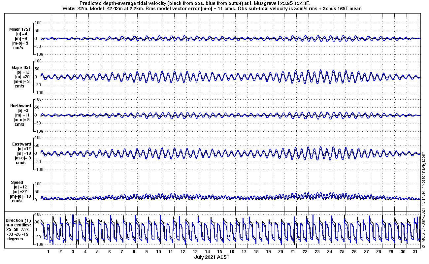Click the 100 tick on the Speed axis
The height and width of the screenshot is (264, 429).
coord(38,184)
